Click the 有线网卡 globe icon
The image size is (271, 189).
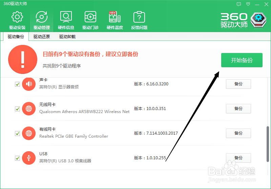(29, 133)
